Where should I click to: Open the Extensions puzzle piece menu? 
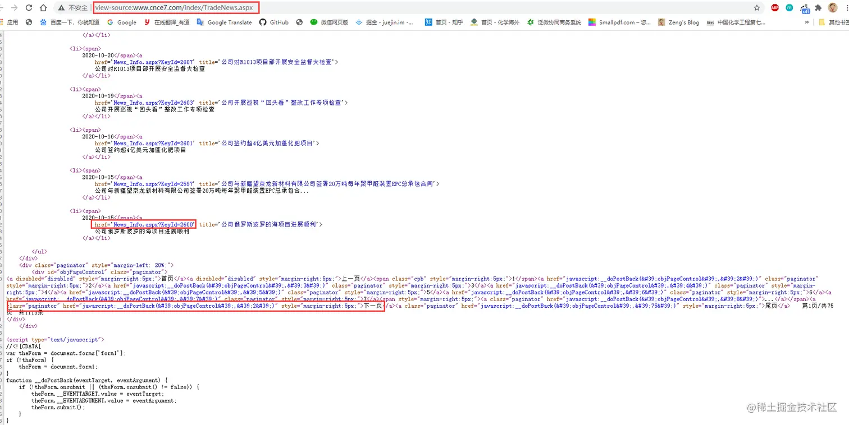[x=818, y=8]
